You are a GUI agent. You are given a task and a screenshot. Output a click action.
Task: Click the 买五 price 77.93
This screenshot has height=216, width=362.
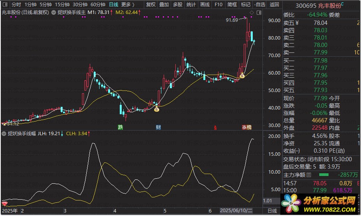point(320,90)
